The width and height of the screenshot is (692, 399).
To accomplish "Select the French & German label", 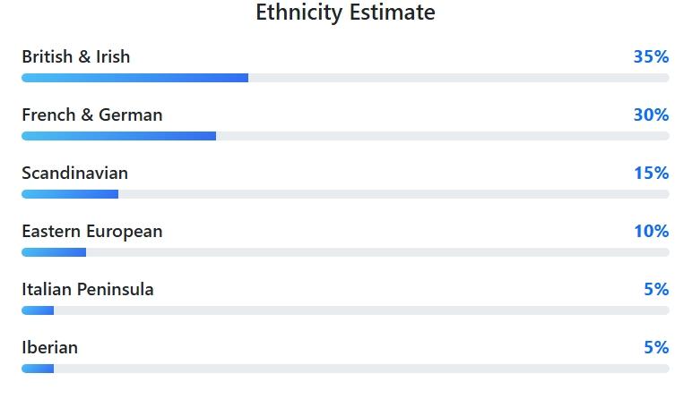I will 92,115.
